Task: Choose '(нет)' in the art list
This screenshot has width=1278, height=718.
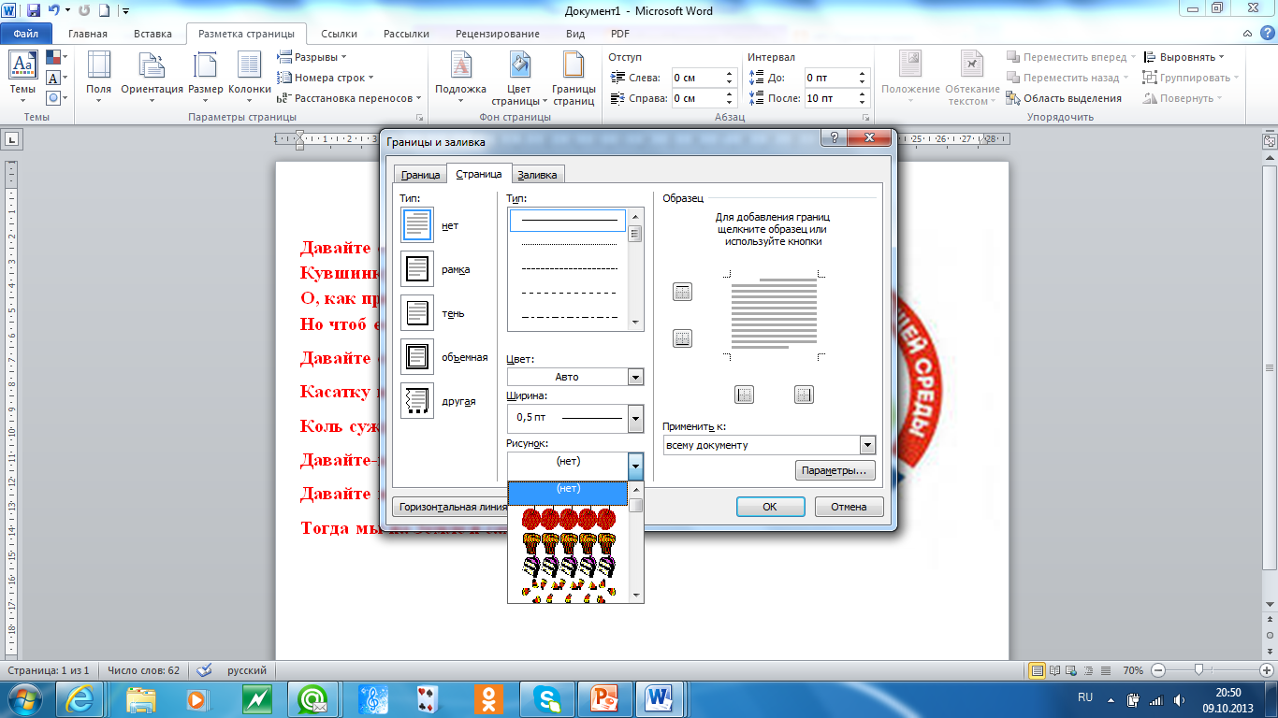Action: [x=567, y=493]
